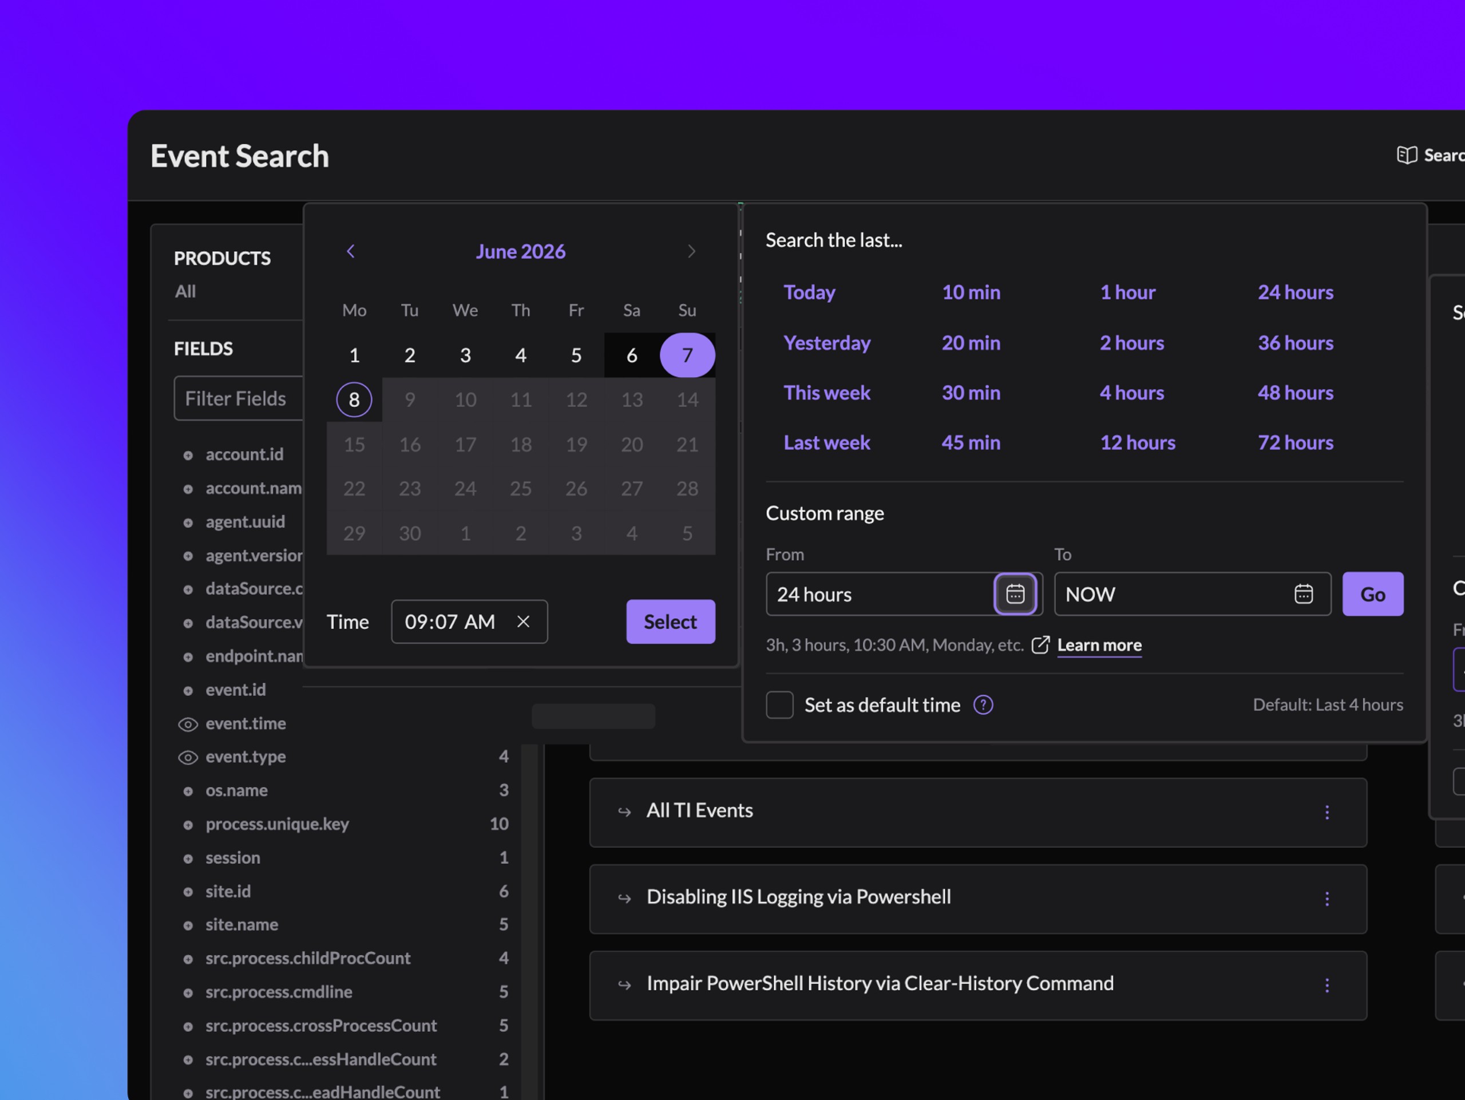Toggle event.type field visibility eye
Viewport: 1465px width, 1100px height.
(x=188, y=758)
